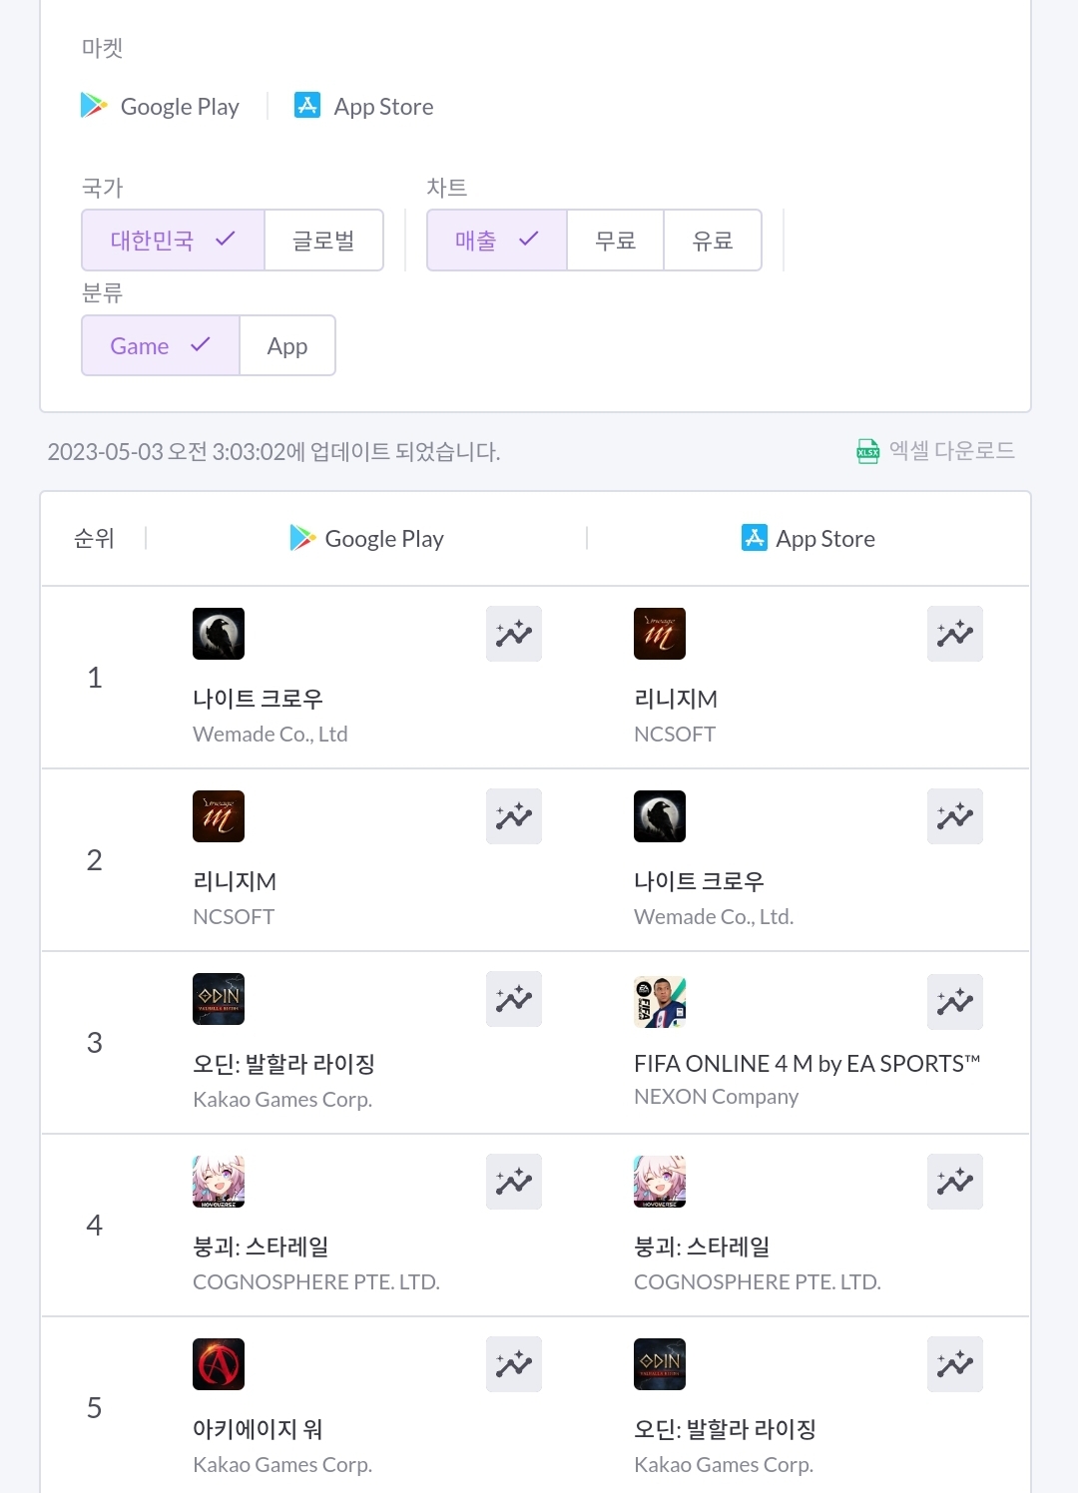This screenshot has height=1493, width=1078.
Task: Click the Google Play 붕괴: 스타레일 app icon
Action: click(219, 1182)
